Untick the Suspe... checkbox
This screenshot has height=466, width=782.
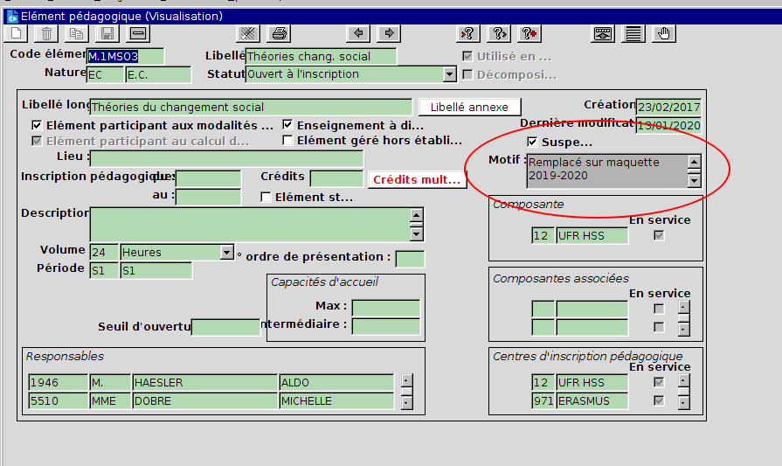point(532,142)
